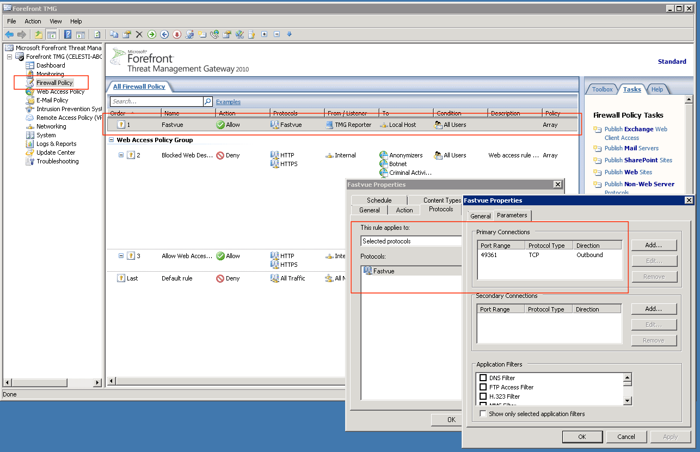Click the Delete (black X) toolbar icon
The height and width of the screenshot is (452, 700).
click(139, 34)
